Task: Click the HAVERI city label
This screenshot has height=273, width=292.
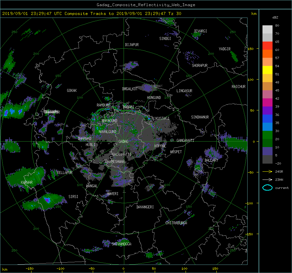Action: (x=113, y=194)
